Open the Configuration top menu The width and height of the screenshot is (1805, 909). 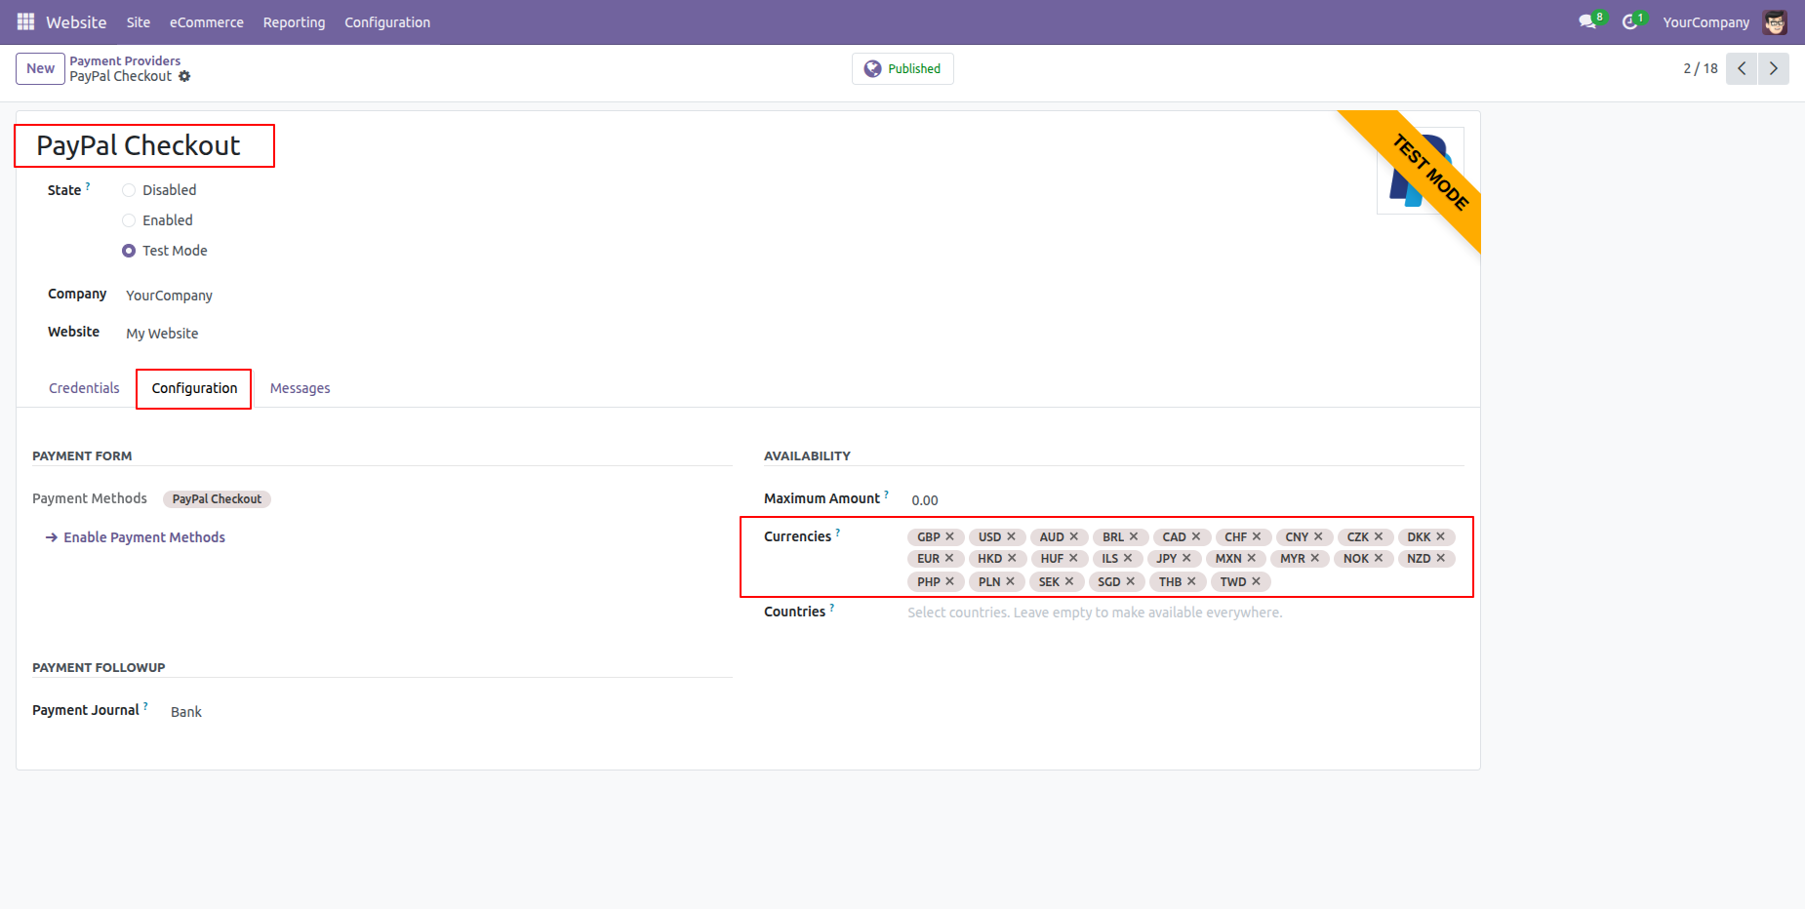(387, 21)
